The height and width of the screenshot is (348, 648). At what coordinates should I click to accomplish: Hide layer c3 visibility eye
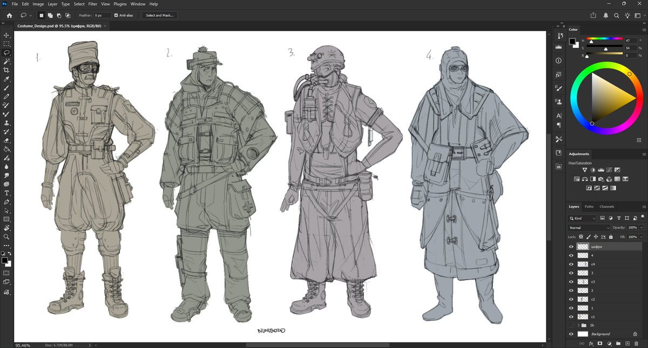(571, 282)
